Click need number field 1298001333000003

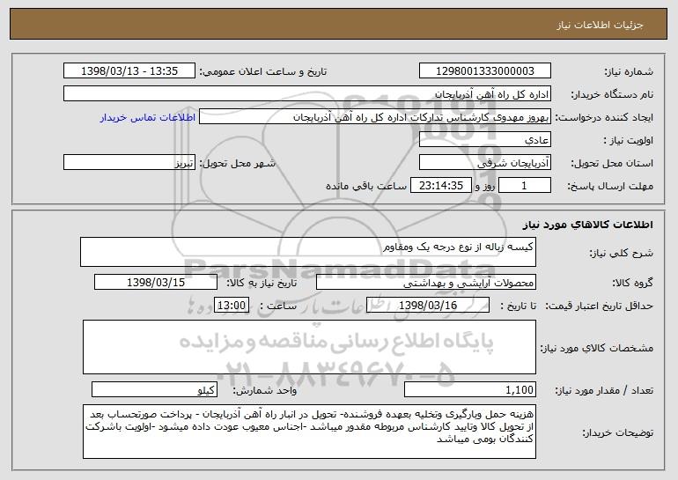pos(484,71)
